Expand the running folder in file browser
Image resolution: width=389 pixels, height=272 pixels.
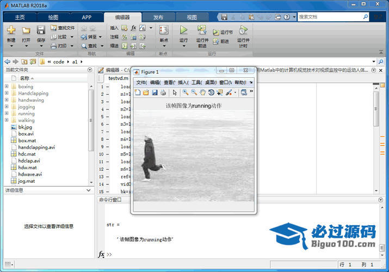[x=7, y=114]
